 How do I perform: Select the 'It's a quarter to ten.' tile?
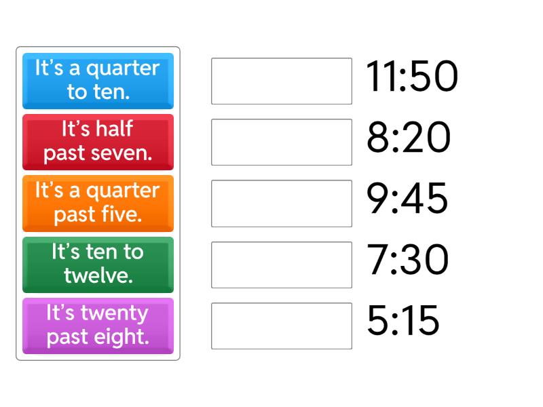click(98, 80)
